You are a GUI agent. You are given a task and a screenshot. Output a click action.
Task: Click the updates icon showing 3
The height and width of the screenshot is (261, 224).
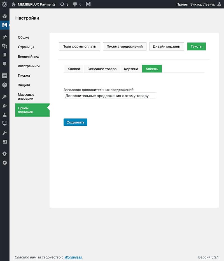tap(64, 4)
